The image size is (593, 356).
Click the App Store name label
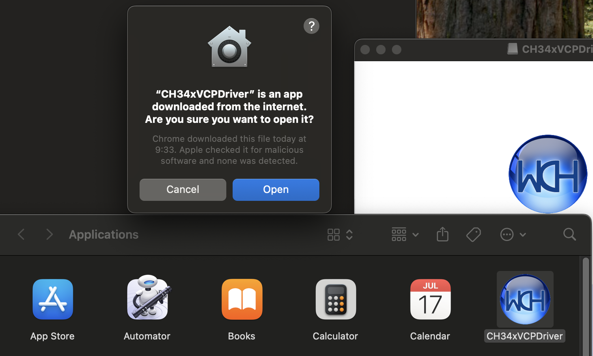pos(52,336)
